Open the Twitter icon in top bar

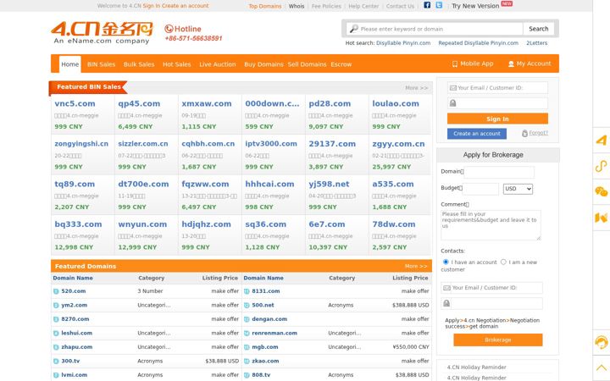click(x=439, y=5)
